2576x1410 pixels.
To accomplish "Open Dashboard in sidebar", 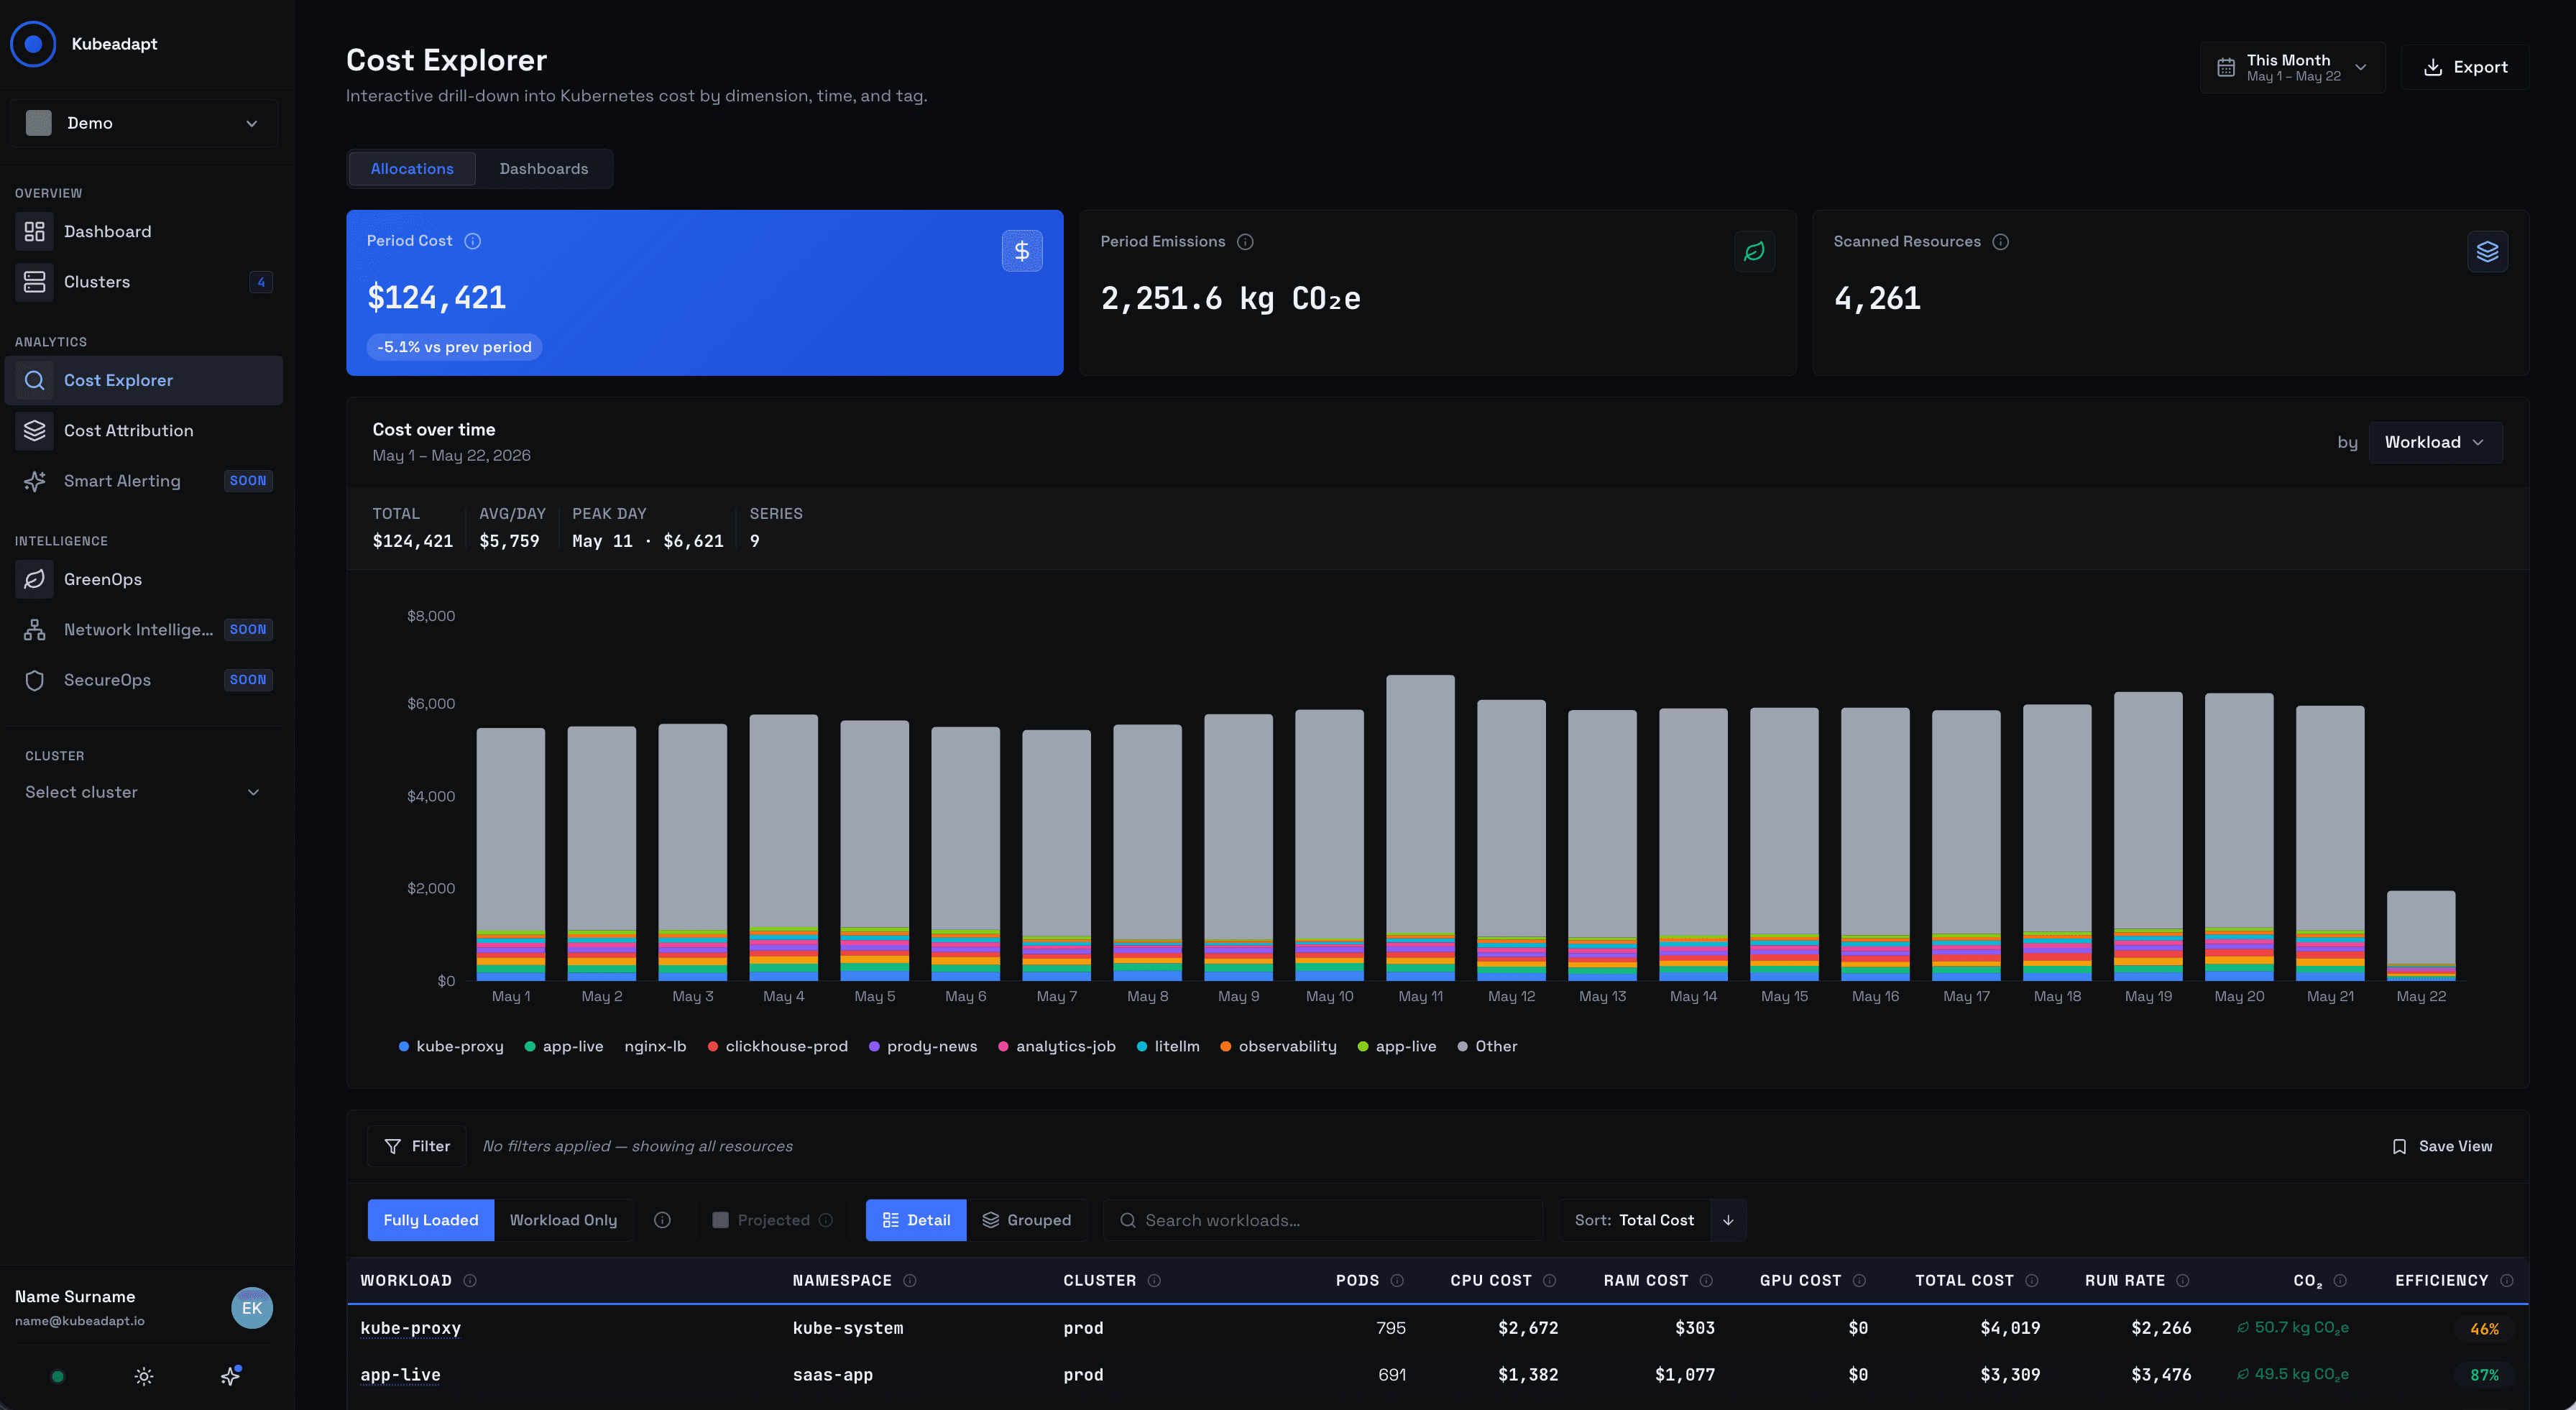I will (x=143, y=232).
